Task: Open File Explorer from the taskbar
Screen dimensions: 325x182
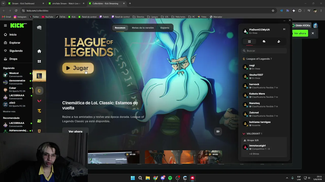Action: pyautogui.click(x=148, y=178)
